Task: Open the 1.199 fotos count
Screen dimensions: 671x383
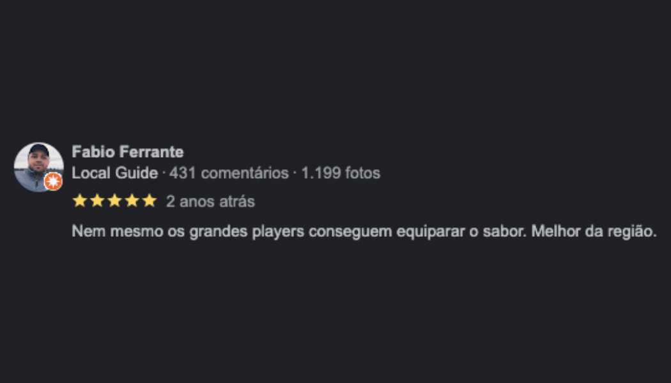Action: [341, 173]
